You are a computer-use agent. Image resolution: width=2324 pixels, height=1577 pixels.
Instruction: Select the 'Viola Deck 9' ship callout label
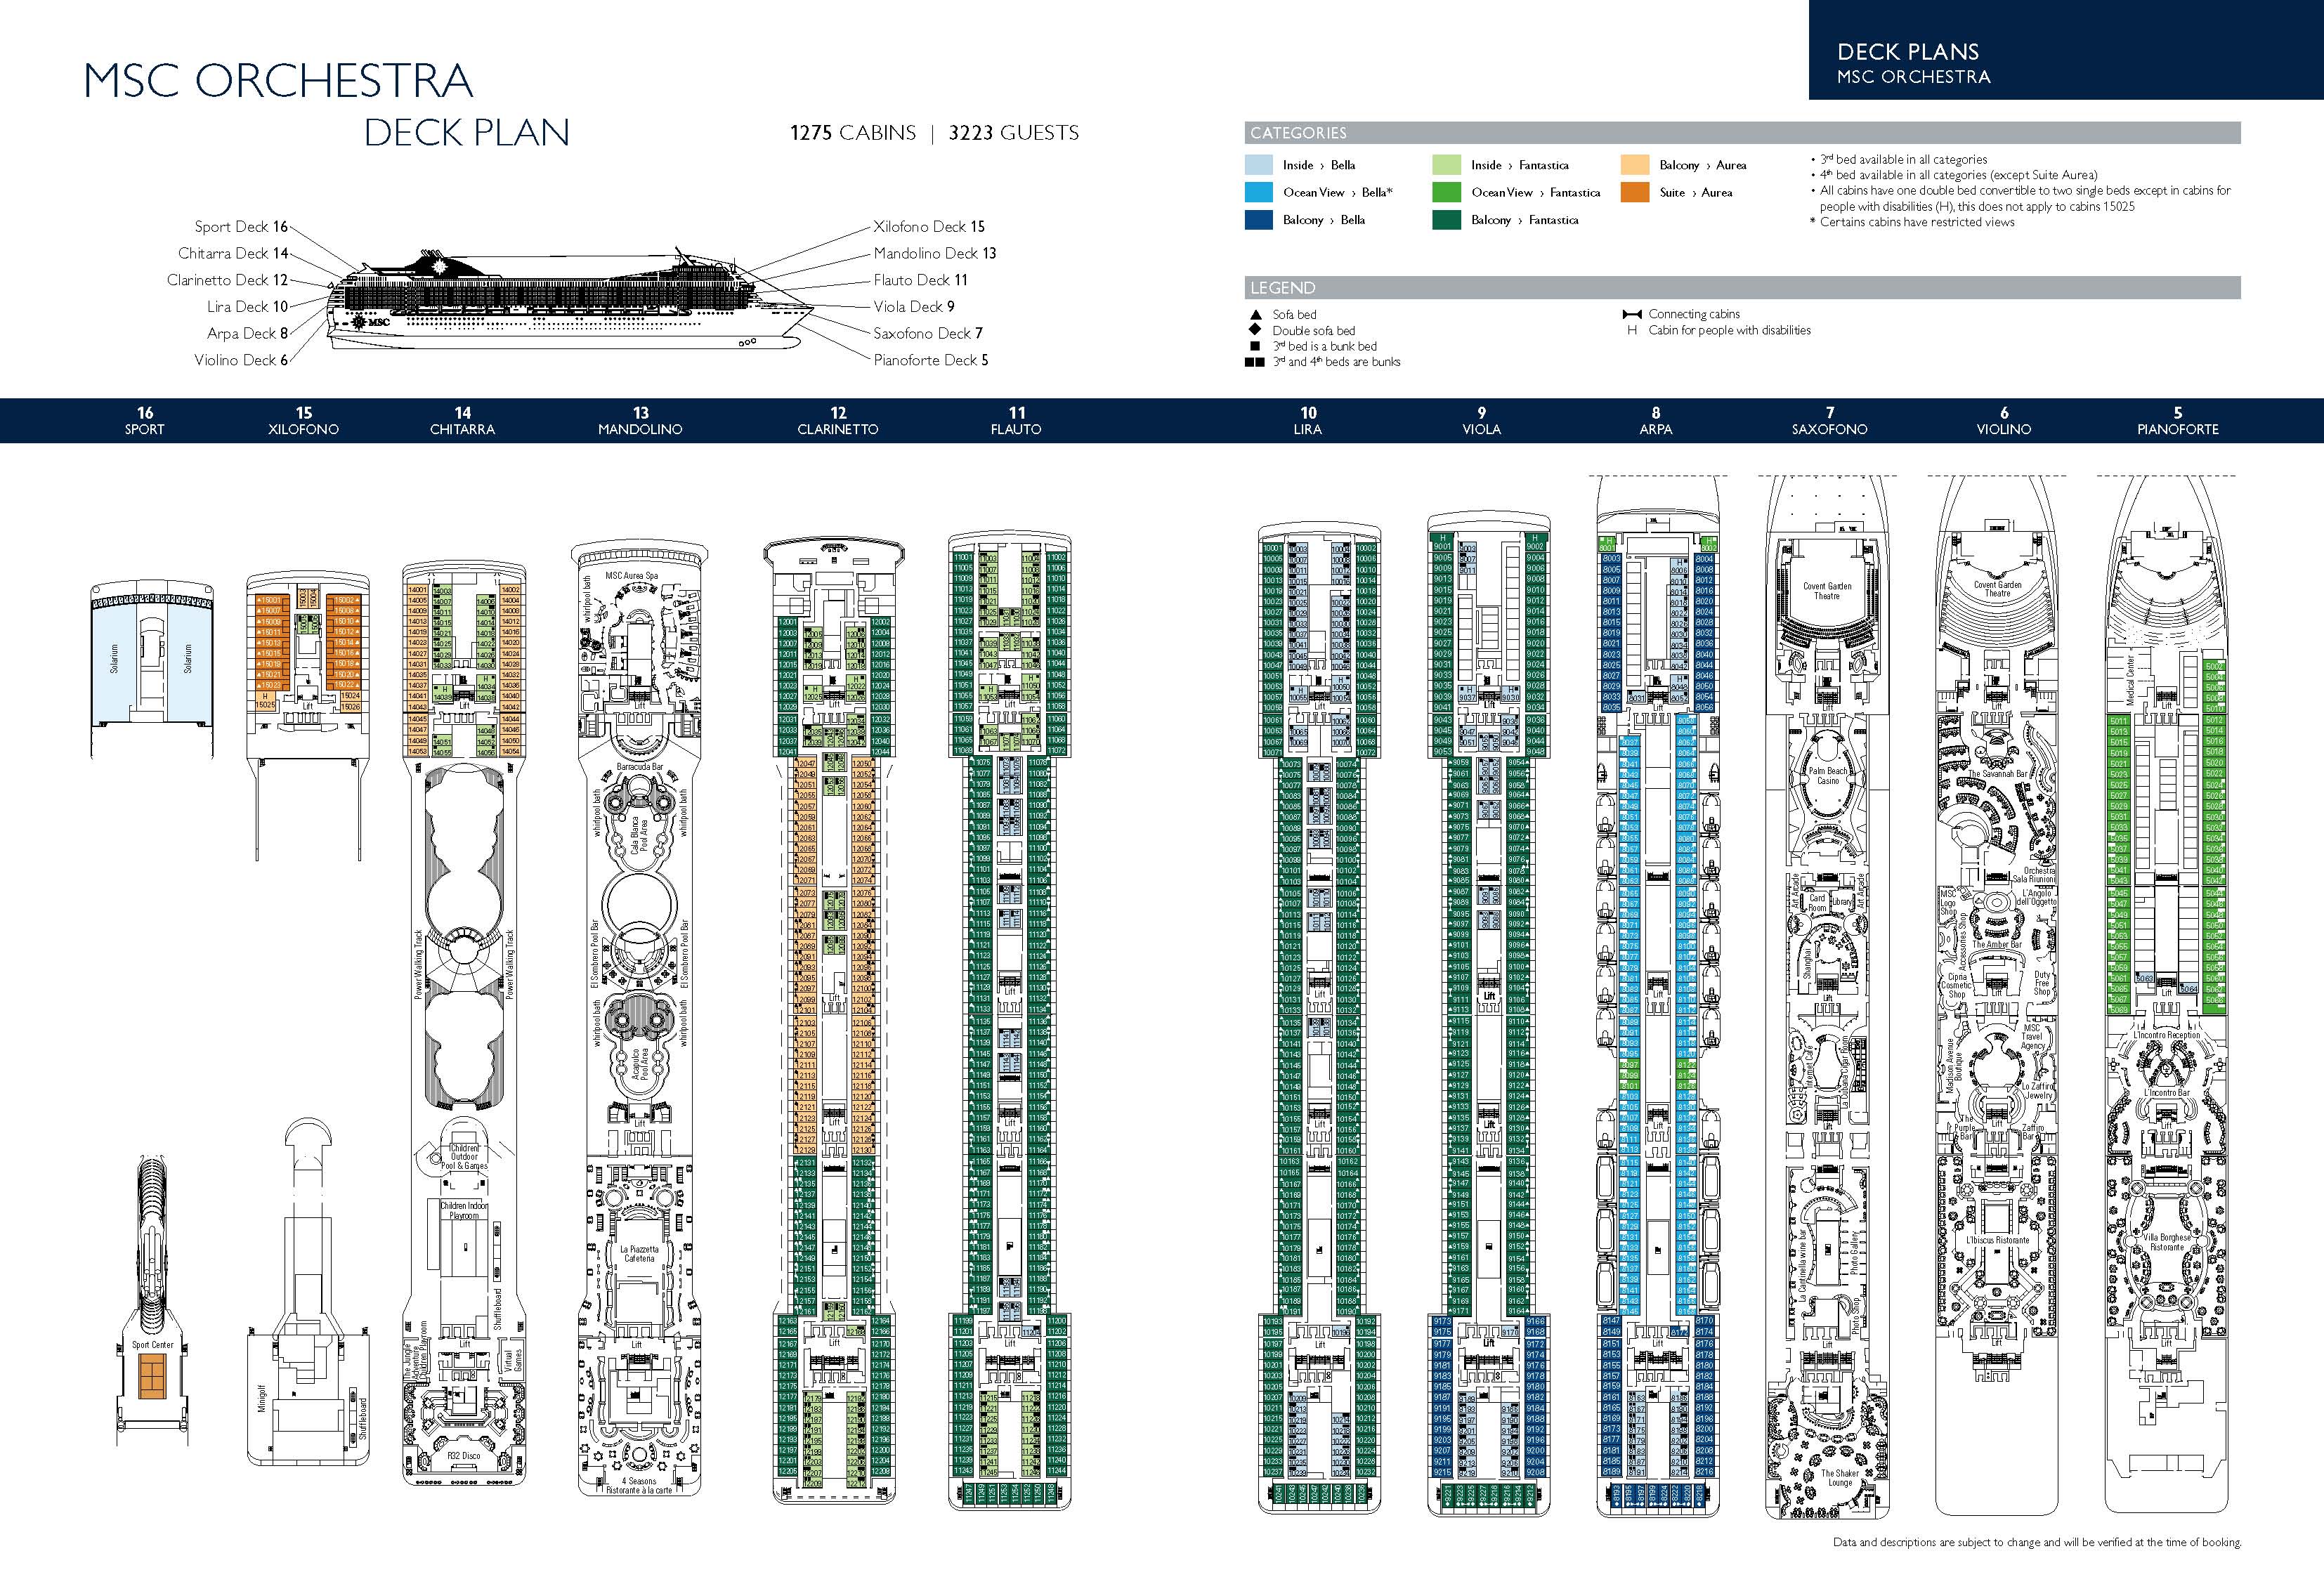(914, 307)
